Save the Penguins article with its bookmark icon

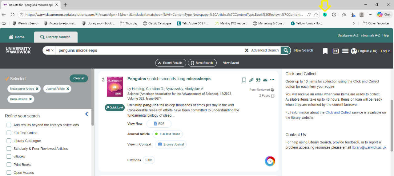click(x=244, y=80)
